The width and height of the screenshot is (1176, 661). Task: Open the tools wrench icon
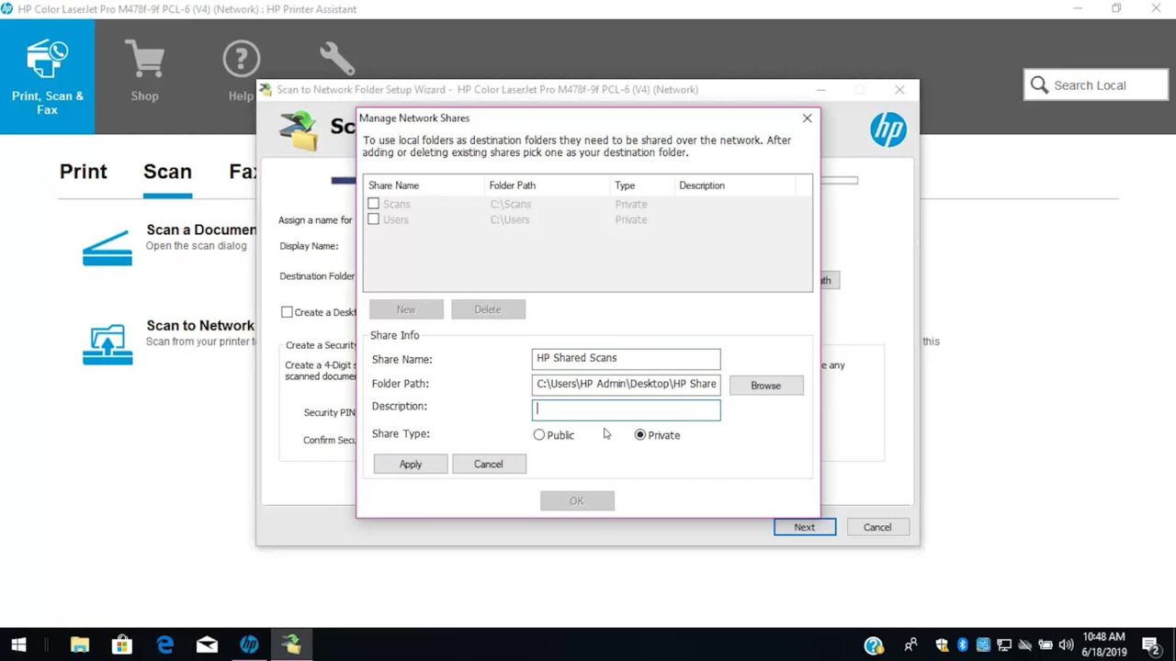tap(337, 59)
